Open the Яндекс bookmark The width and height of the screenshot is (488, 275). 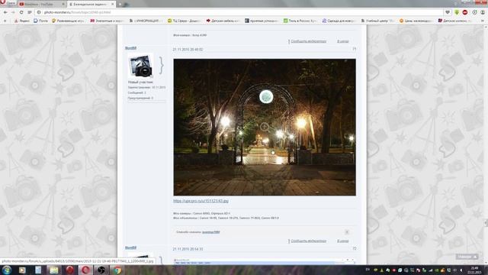pyautogui.click(x=22, y=21)
